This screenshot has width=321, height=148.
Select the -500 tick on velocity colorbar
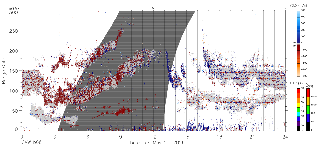click(304, 76)
